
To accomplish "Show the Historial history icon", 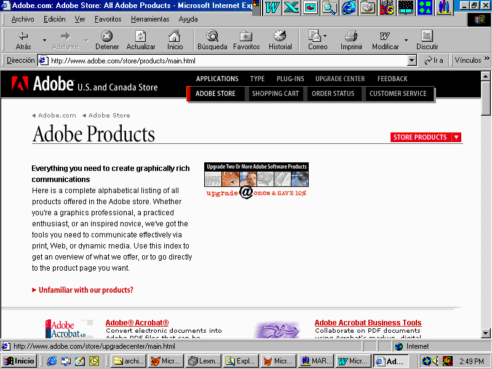I will coord(280,37).
